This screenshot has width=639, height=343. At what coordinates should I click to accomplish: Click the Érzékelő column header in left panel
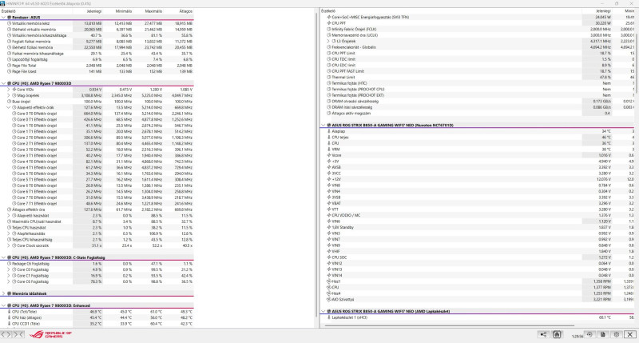9,11
